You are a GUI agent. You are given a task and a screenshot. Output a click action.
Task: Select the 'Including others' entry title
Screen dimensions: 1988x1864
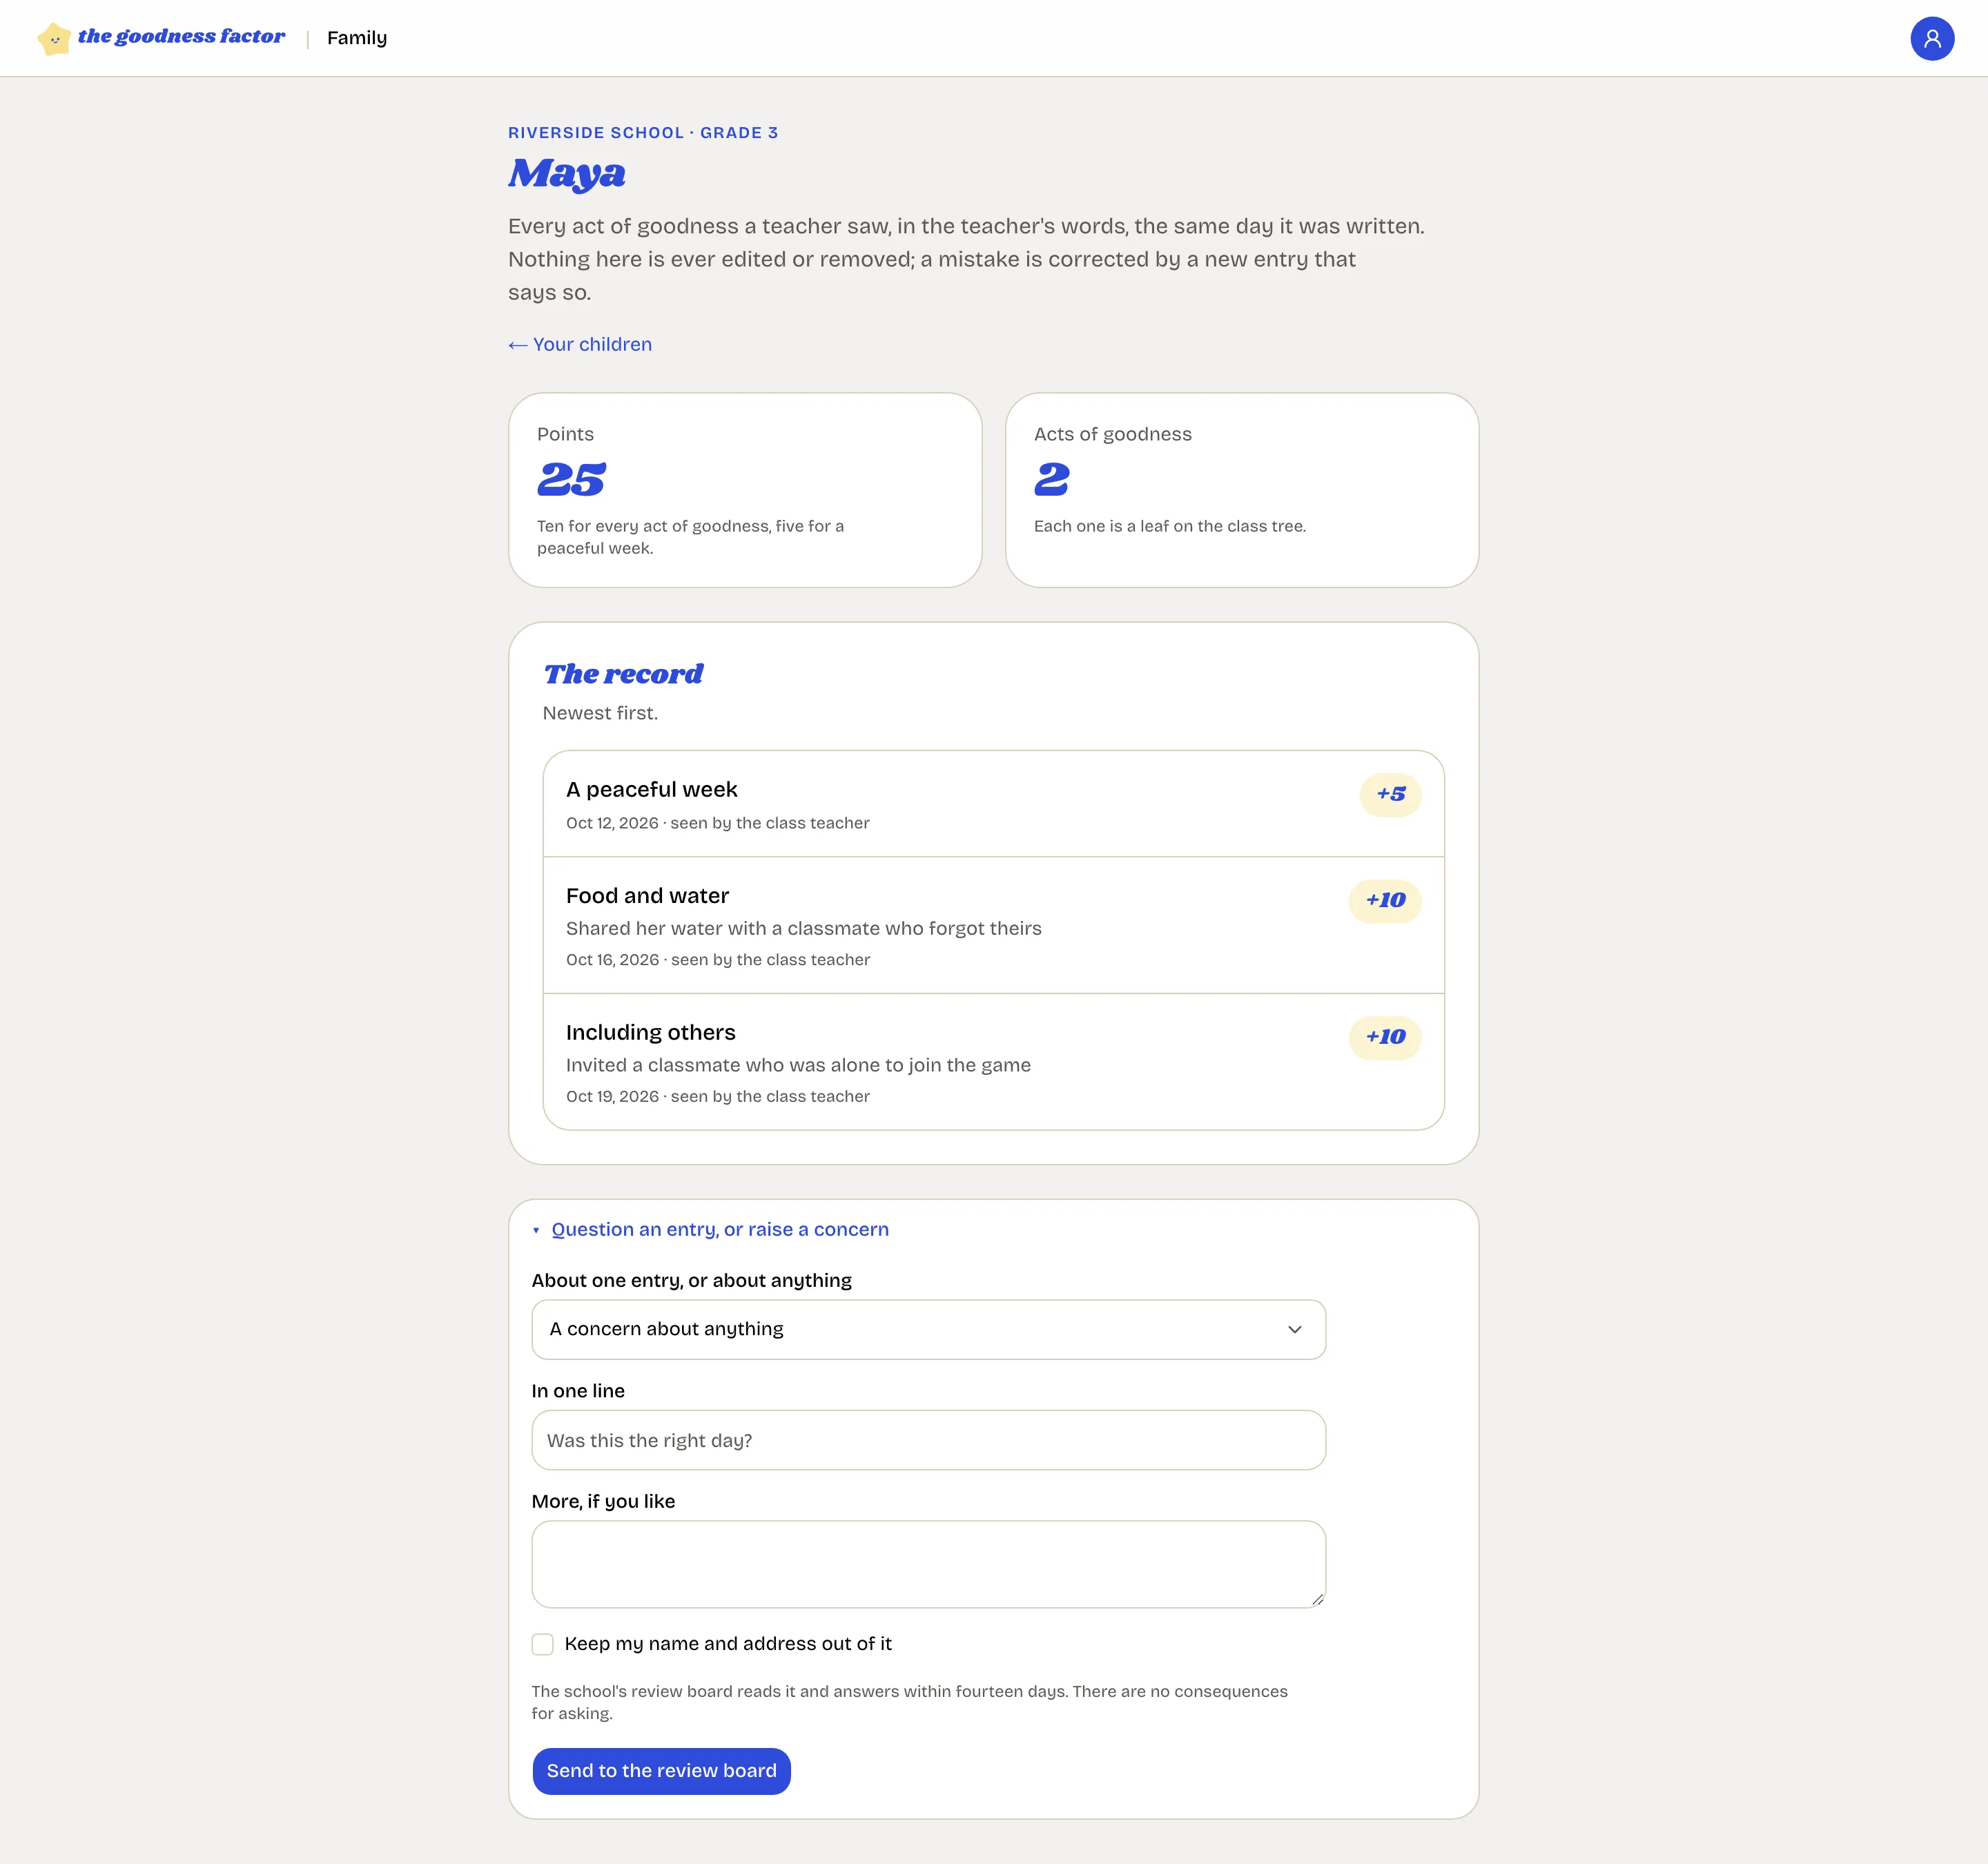click(650, 1032)
